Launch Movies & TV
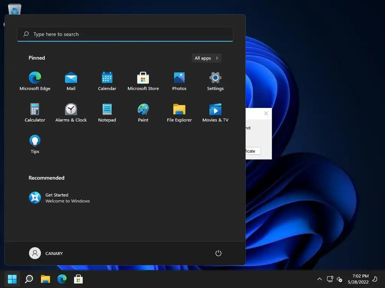The height and width of the screenshot is (288, 385). click(x=215, y=112)
